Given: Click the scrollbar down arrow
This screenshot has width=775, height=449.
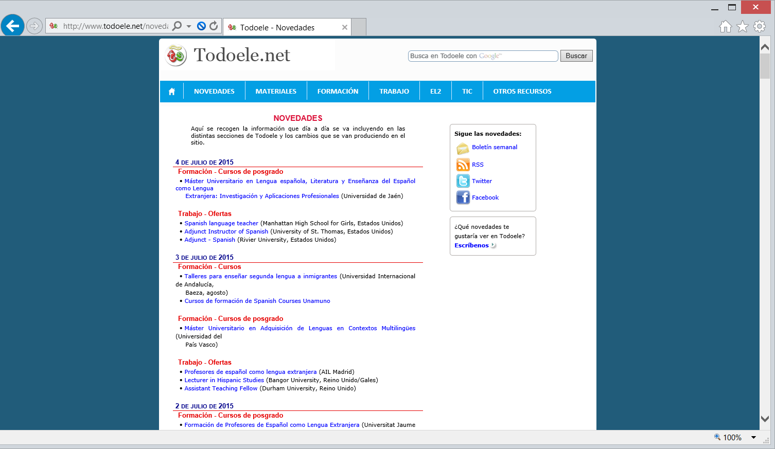Looking at the screenshot, I should (765, 419).
